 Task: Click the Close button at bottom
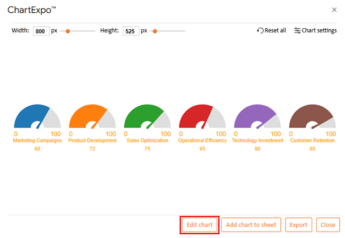click(x=328, y=225)
